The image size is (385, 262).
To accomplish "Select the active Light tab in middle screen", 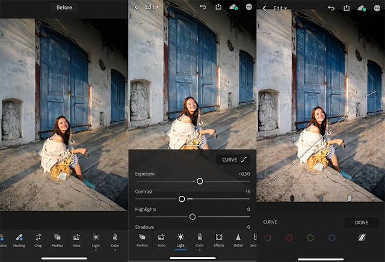I will (x=180, y=240).
